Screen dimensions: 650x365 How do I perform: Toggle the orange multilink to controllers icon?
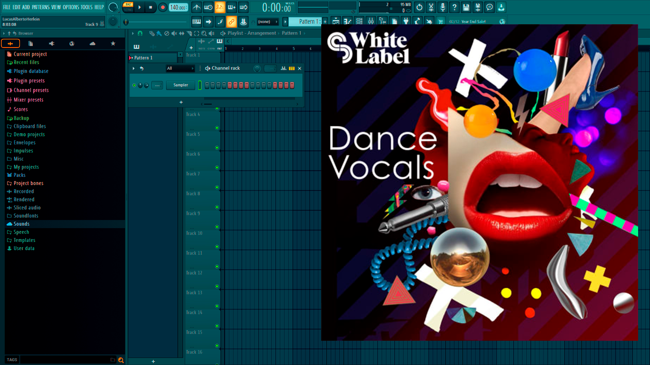(x=231, y=21)
